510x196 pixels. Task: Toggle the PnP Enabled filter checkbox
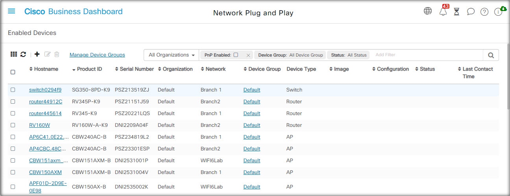pyautogui.click(x=236, y=55)
